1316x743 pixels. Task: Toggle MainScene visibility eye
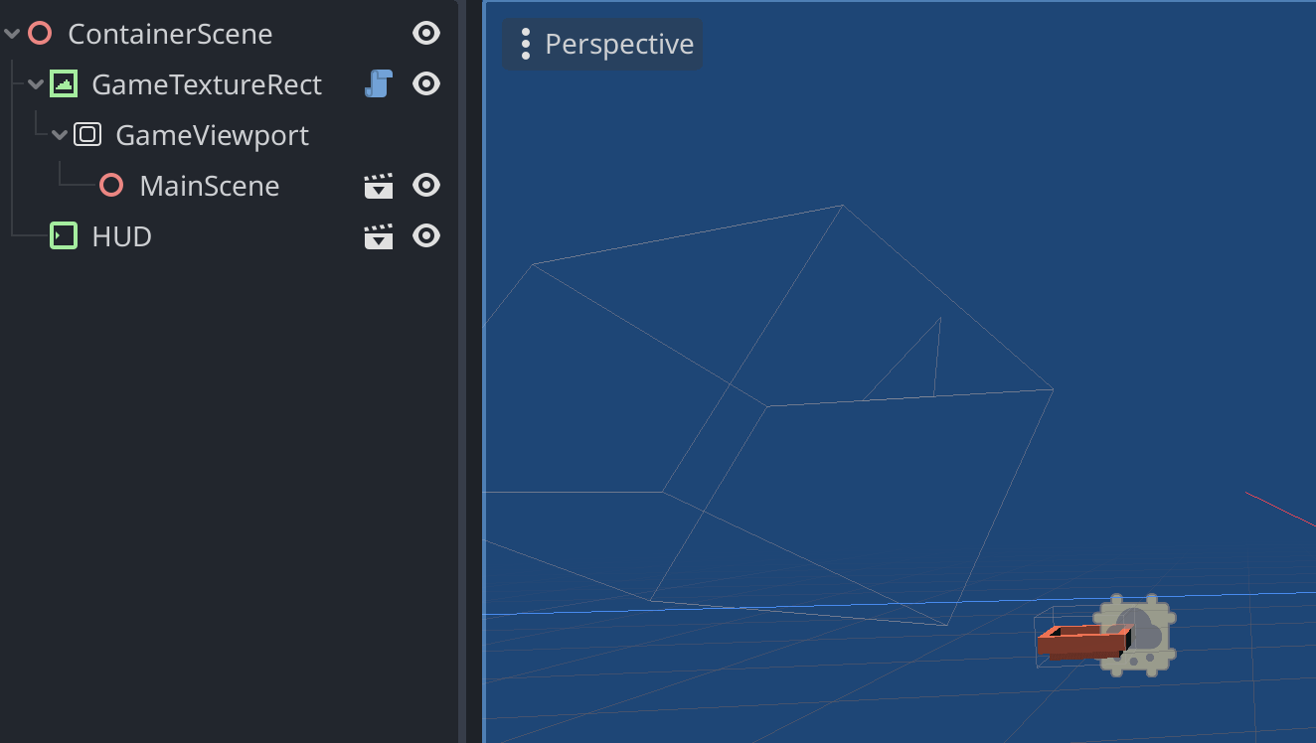click(x=425, y=185)
